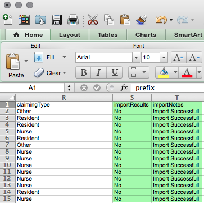Select the Resident cell in row 3
Viewport: 204px width, 203px height.
pyautogui.click(x=64, y=118)
